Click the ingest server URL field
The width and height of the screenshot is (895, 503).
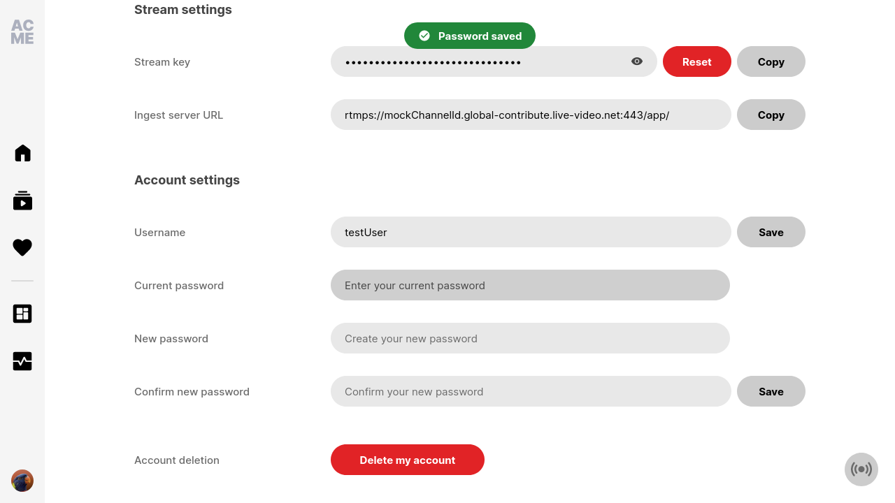[531, 115]
